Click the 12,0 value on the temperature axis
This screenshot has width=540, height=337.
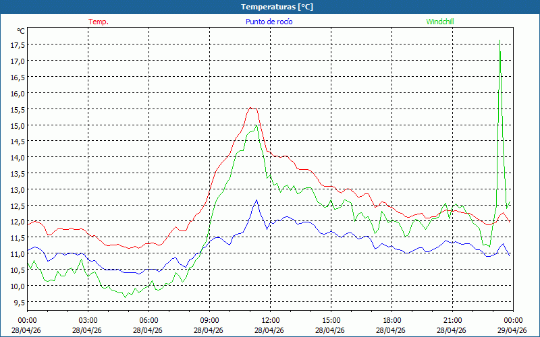tap(18, 222)
